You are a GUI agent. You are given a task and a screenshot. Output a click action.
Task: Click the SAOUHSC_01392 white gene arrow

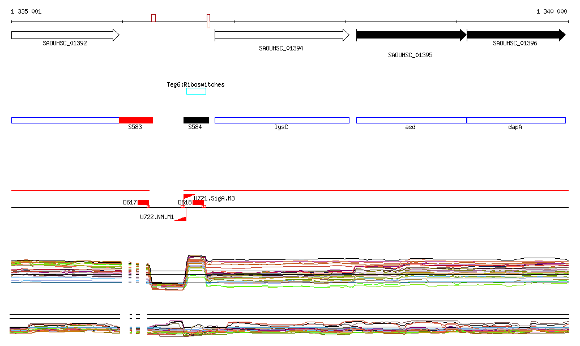point(65,35)
